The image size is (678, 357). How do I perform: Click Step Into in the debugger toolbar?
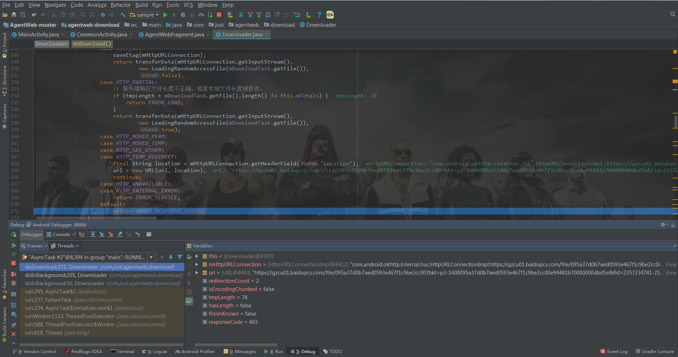tap(102, 234)
